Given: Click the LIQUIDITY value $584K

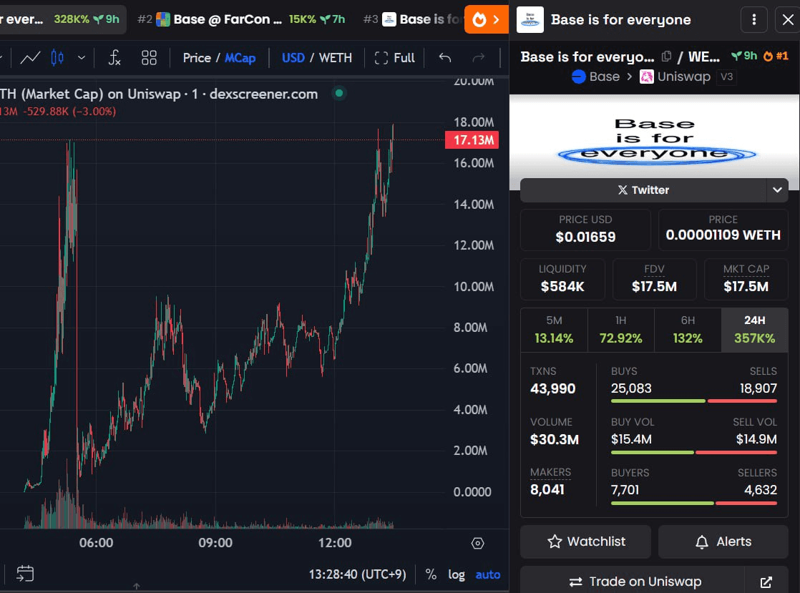Looking at the screenshot, I should click(x=562, y=287).
